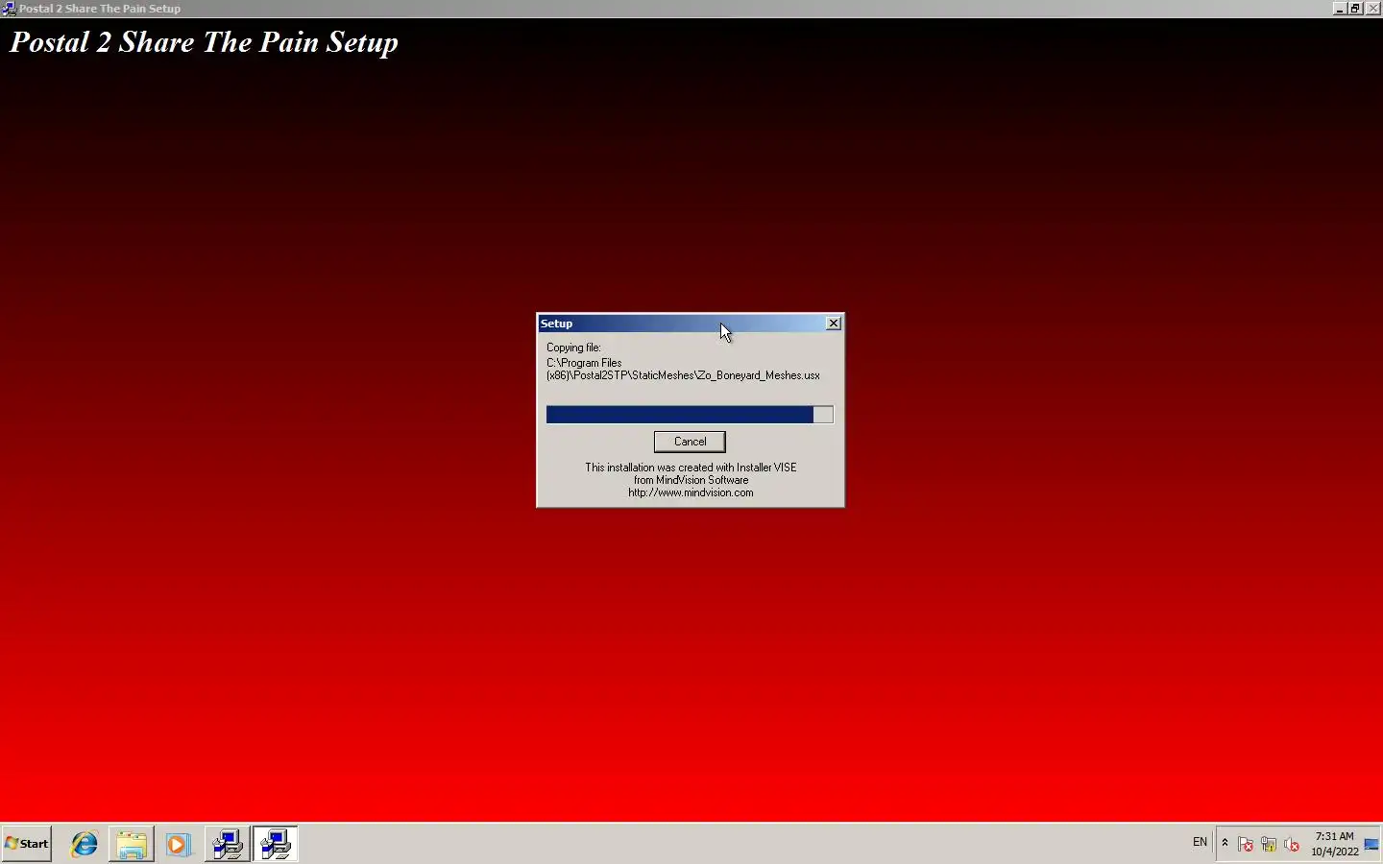Click Postal 2 Share The Pain Setup heading
This screenshot has width=1383, height=864.
click(204, 43)
